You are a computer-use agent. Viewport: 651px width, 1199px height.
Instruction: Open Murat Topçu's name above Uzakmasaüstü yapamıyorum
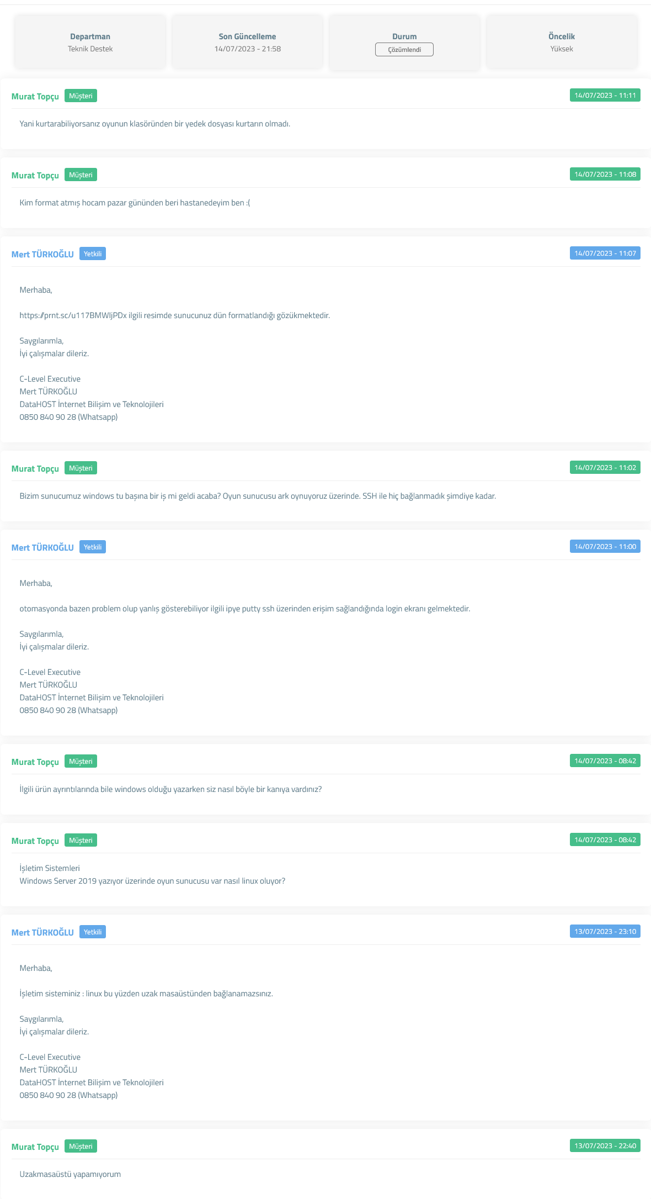35,1147
